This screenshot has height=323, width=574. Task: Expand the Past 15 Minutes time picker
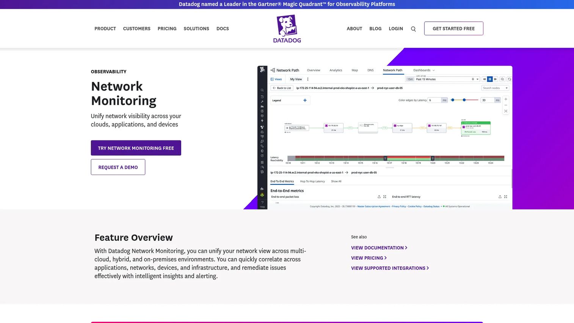443,79
